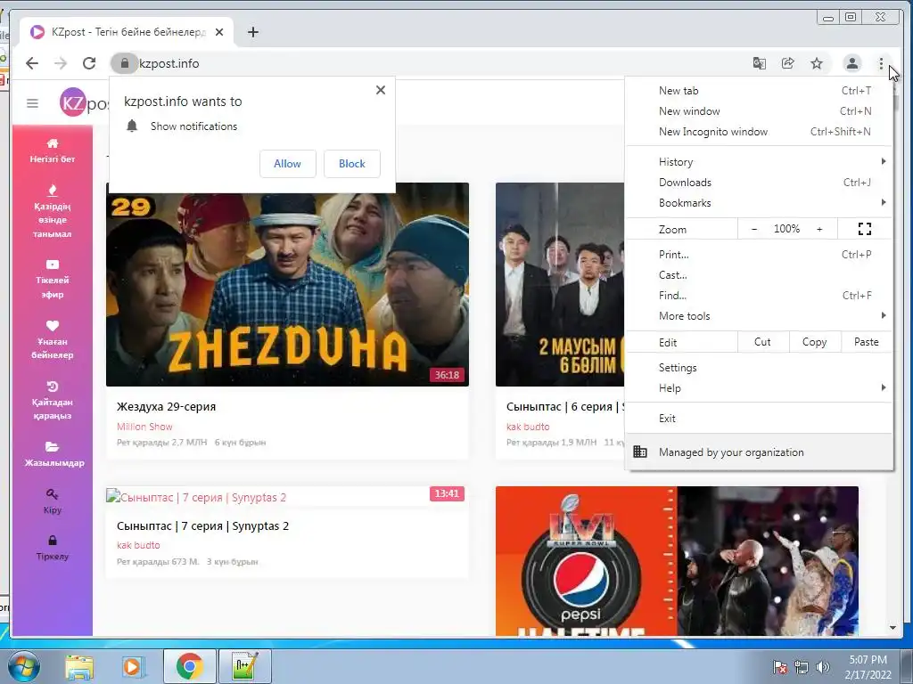Click Cut in the Edit row
This screenshot has width=913, height=684.
click(x=763, y=342)
